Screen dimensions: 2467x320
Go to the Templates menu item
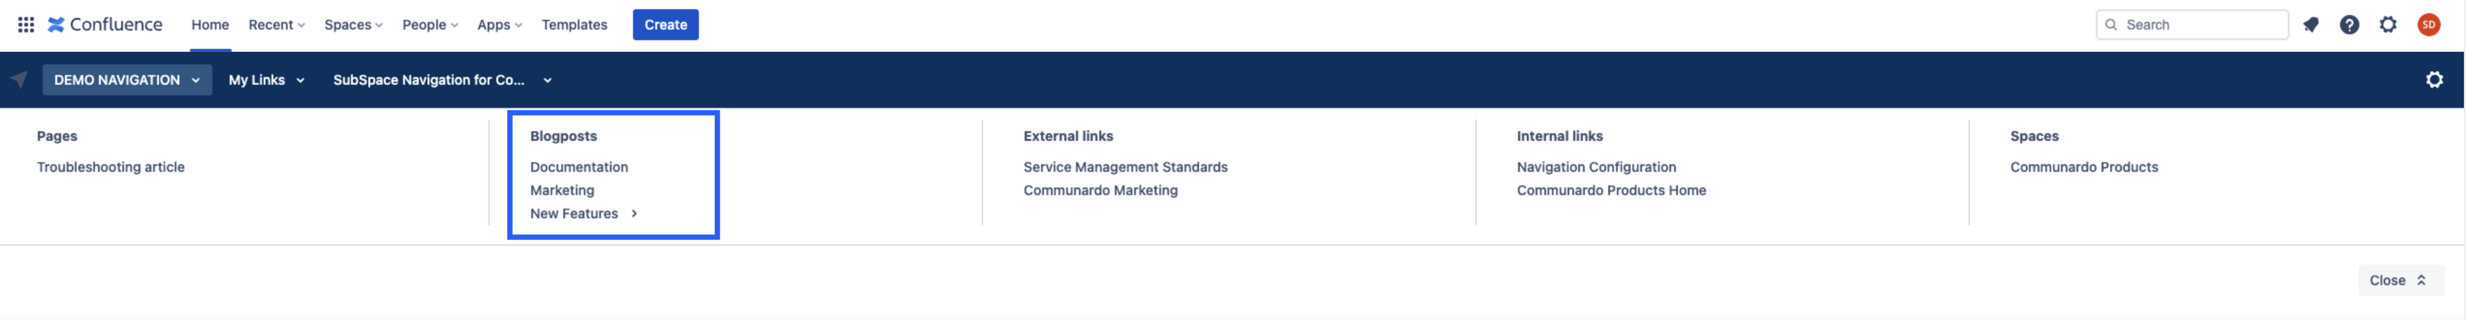tap(574, 25)
